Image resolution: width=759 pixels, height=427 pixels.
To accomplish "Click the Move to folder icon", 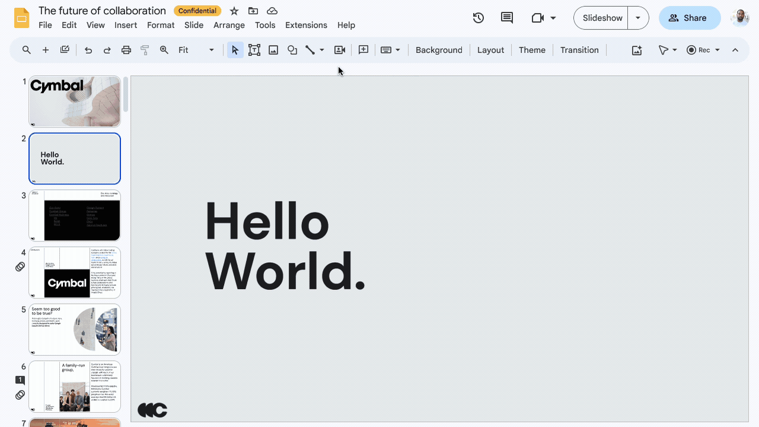I will click(x=253, y=11).
